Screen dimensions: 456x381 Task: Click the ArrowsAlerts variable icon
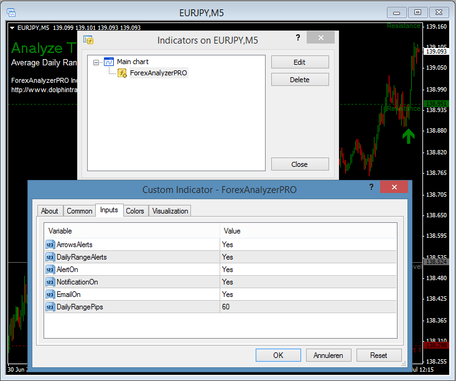(x=50, y=245)
